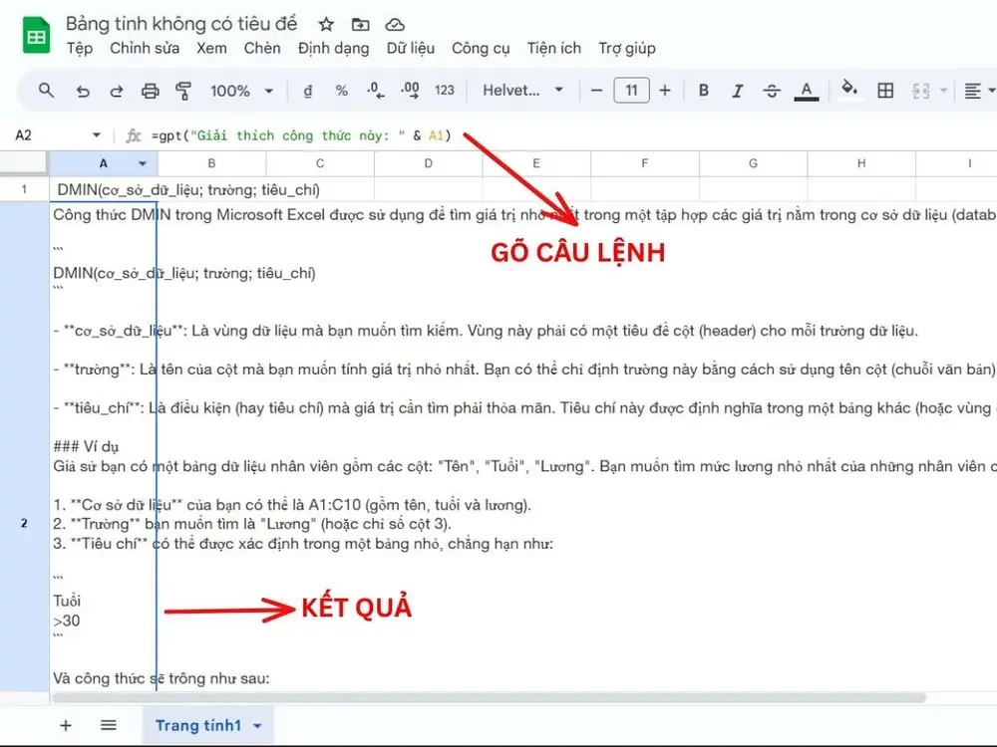The width and height of the screenshot is (997, 747).
Task: Show all sheets list
Action: [x=109, y=725]
